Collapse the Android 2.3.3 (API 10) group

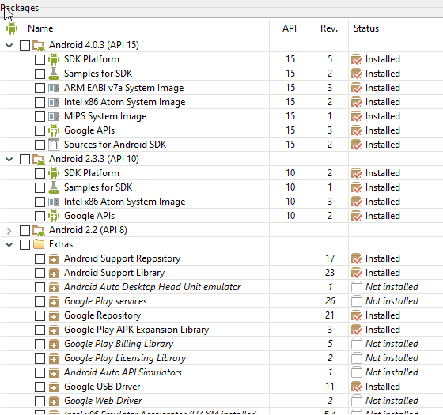coord(9,159)
